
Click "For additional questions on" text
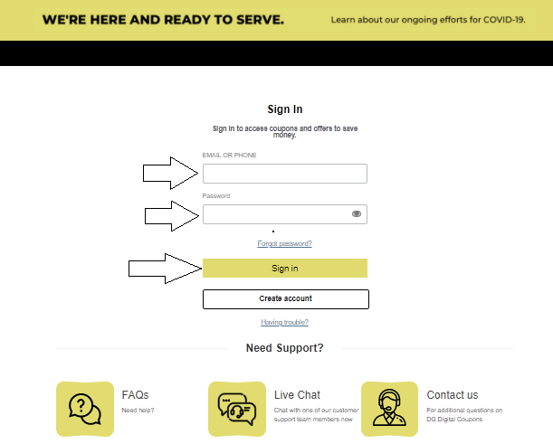(x=464, y=411)
